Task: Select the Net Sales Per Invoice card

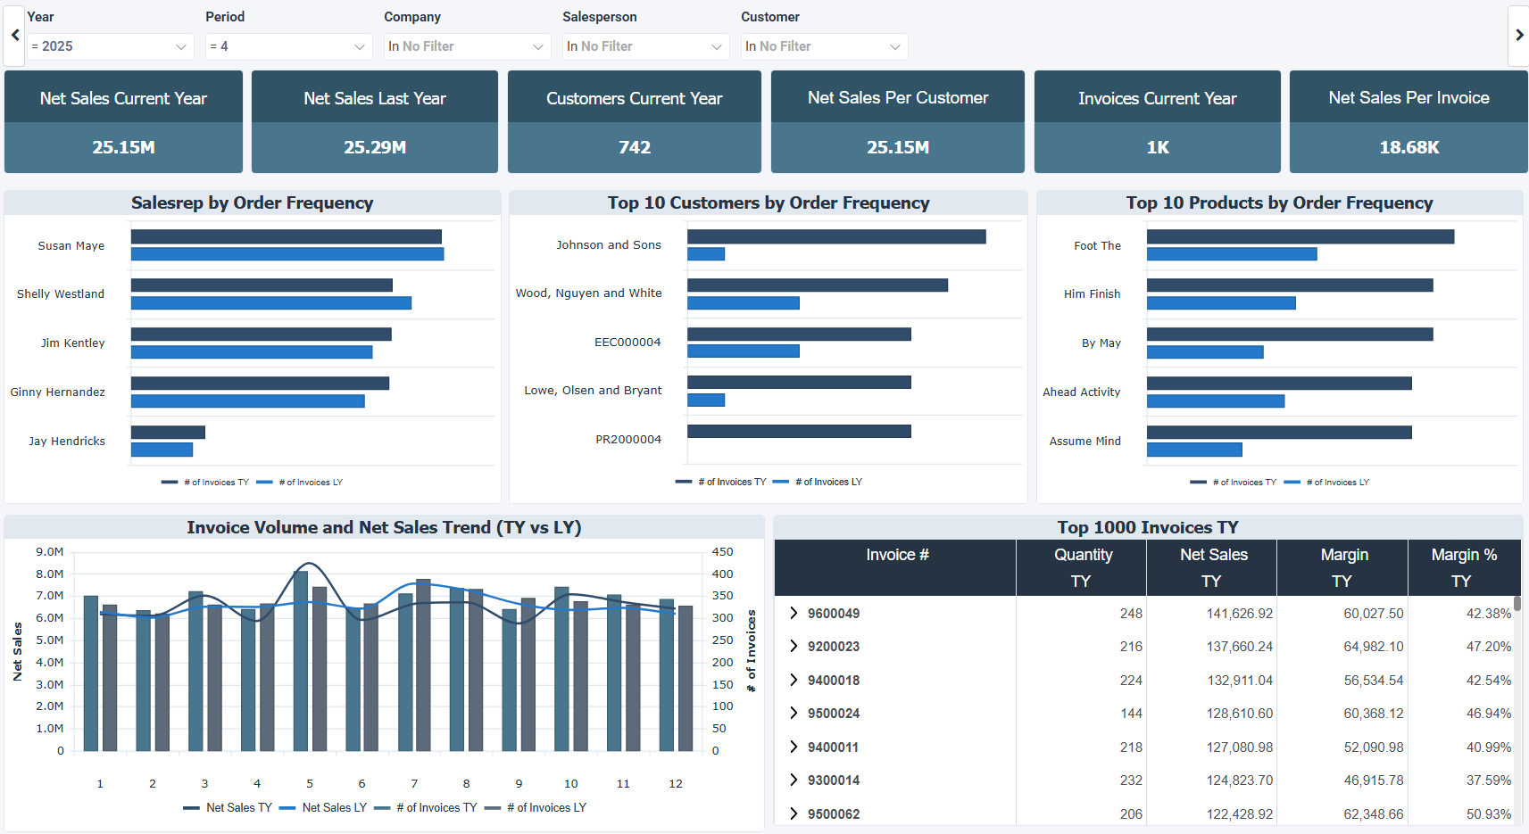Action: (1409, 122)
